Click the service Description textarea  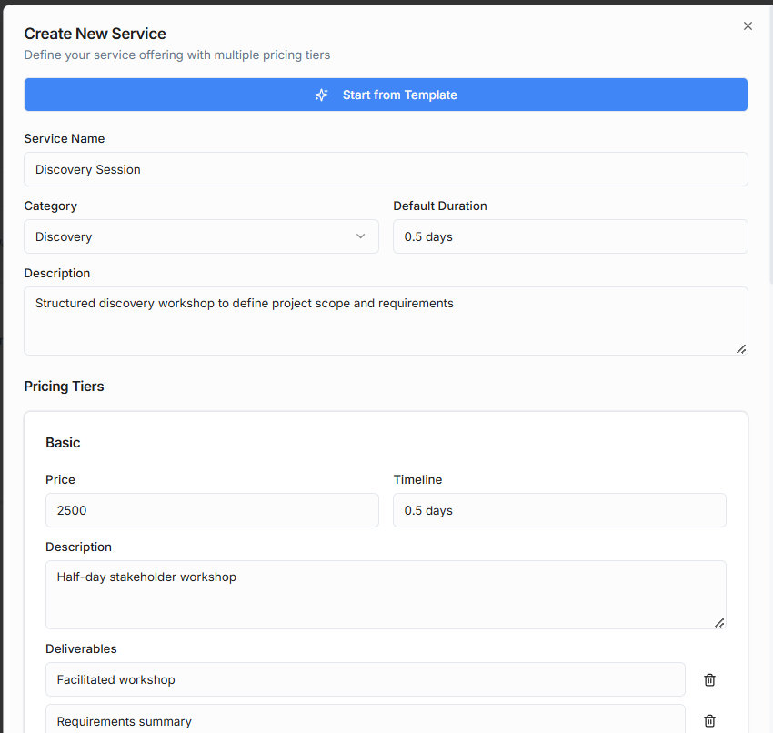coord(386,318)
